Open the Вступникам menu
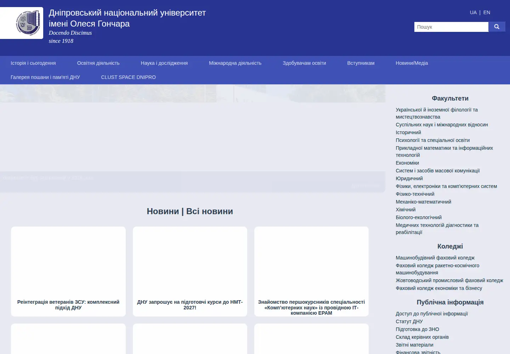Screen dimensions: 510x354 (361, 63)
